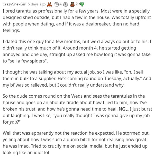Click the bear hug award icon
Viewport: 154px width, 156px height.
pos(72,4)
